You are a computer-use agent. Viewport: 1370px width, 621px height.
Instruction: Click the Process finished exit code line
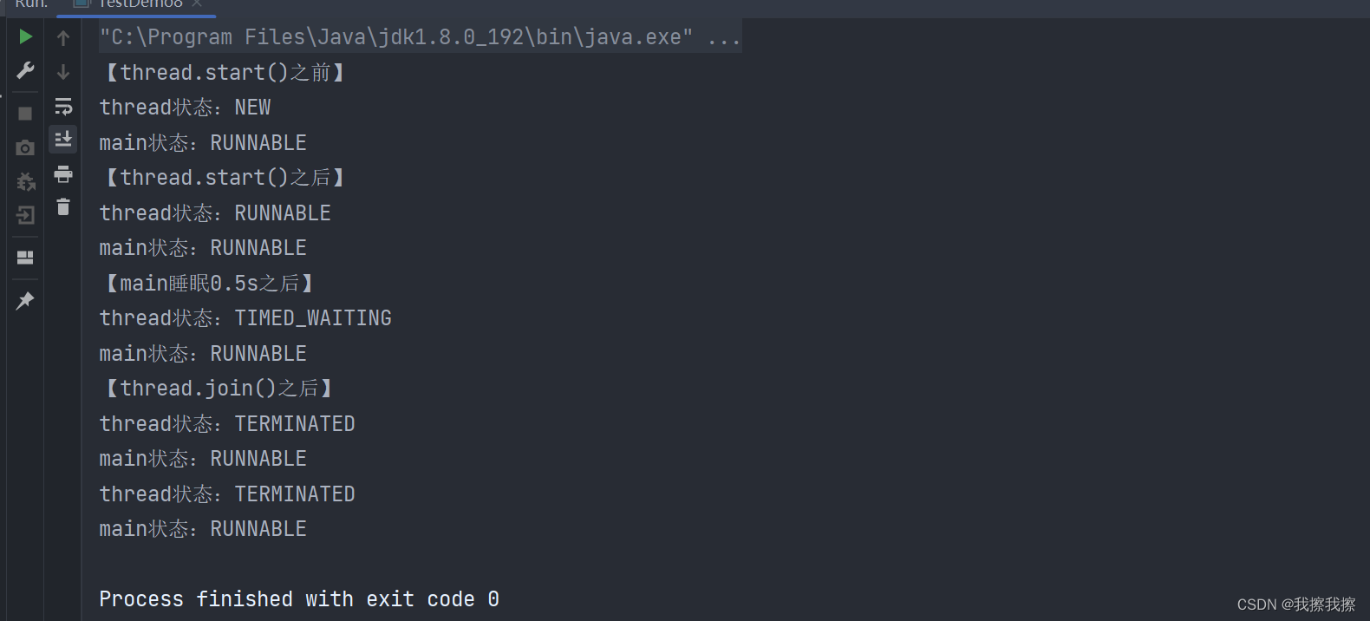[x=299, y=599]
